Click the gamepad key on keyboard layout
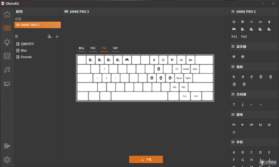The image size is (279, 167). tap(127, 60)
